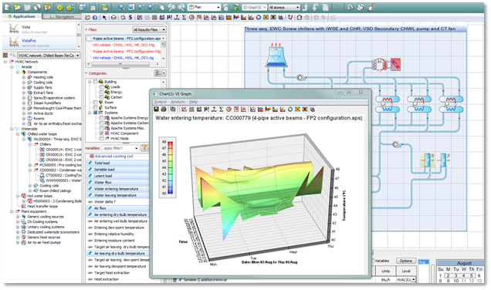This screenshot has height=290, width=491.
Task: Save the chart using the floppy icon
Action: 156,110
